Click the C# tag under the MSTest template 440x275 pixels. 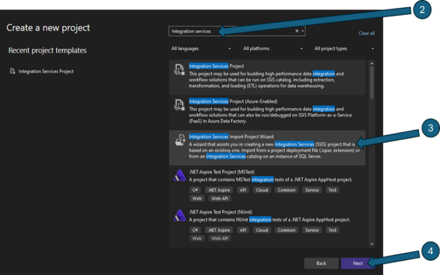point(195,190)
